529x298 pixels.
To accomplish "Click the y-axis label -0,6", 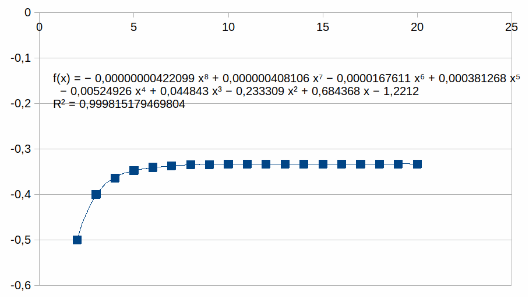I will [19, 285].
